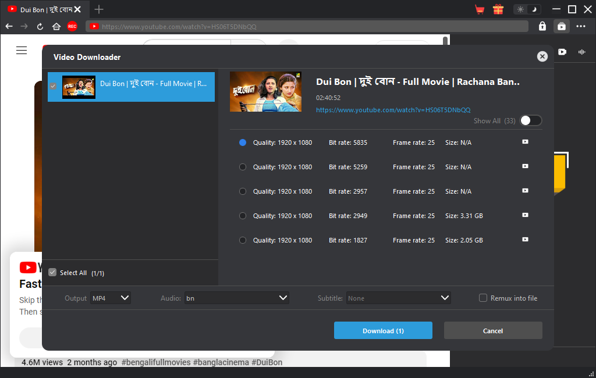The height and width of the screenshot is (378, 596).
Task: Open the Output format MP4 dropdown
Action: click(111, 298)
